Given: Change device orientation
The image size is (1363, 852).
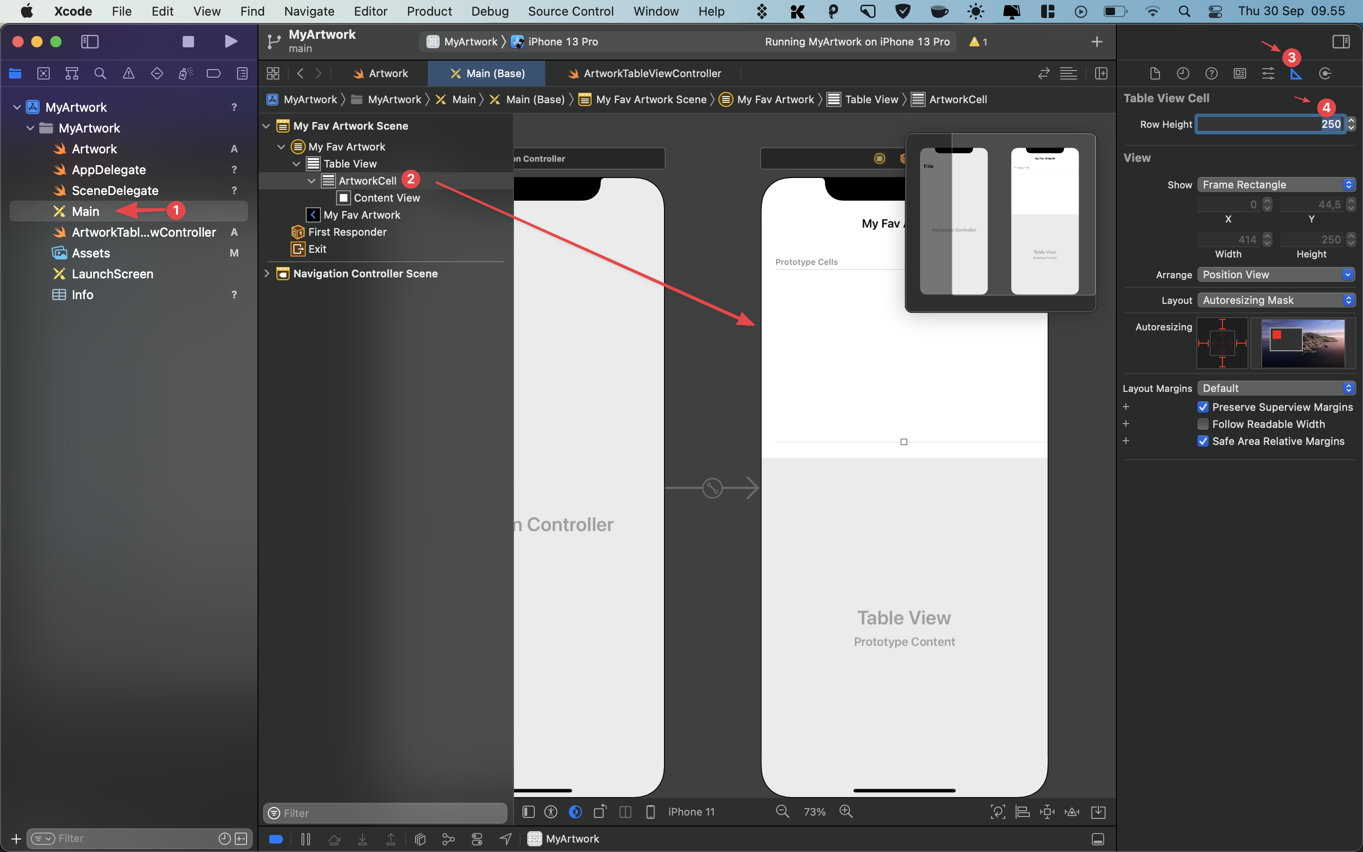Looking at the screenshot, I should pos(601,811).
